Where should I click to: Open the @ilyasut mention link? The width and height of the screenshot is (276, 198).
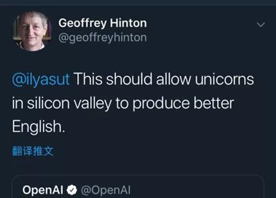coord(40,79)
